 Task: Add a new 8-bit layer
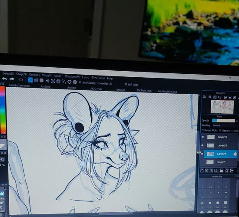[x=206, y=171]
